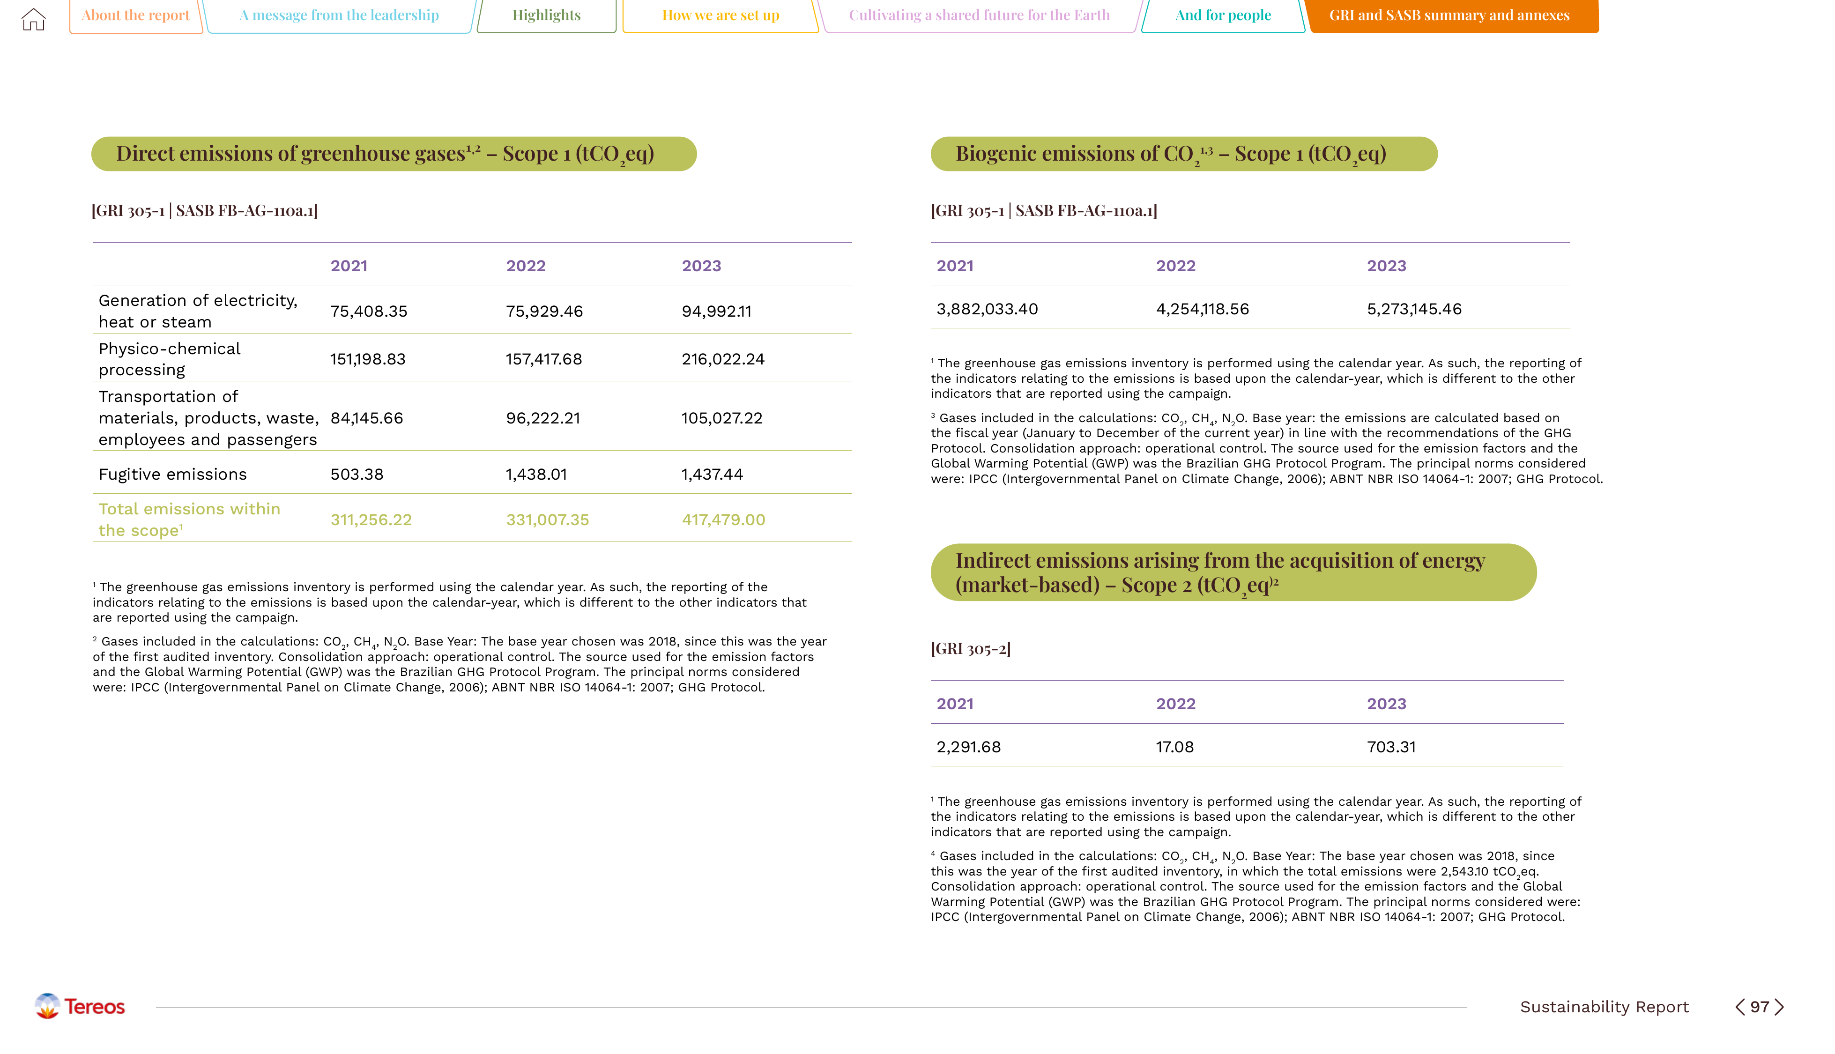This screenshot has height=1054, width=1835.
Task: Click the value 1,438.01
Action: tap(536, 475)
